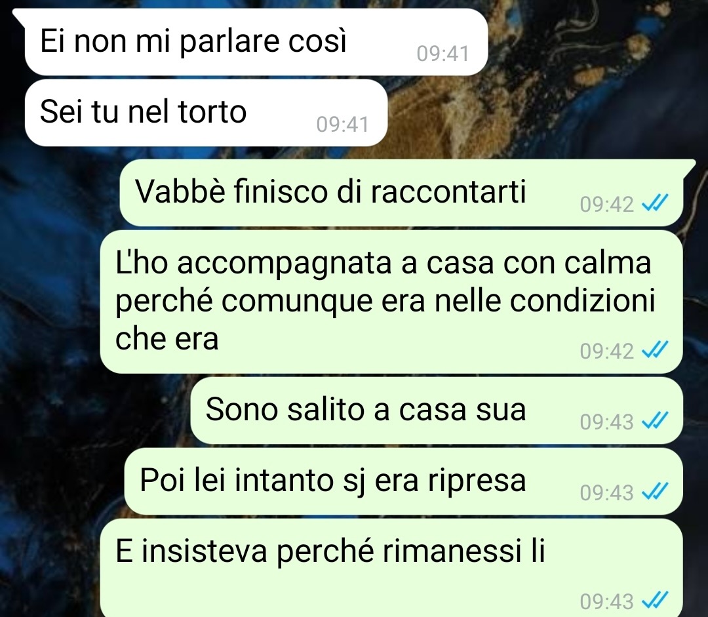Viewport: 708px width, 617px height.
Task: Tap the blue ticks on 'E insisteva perché rimanessi li'
Action: click(x=655, y=601)
